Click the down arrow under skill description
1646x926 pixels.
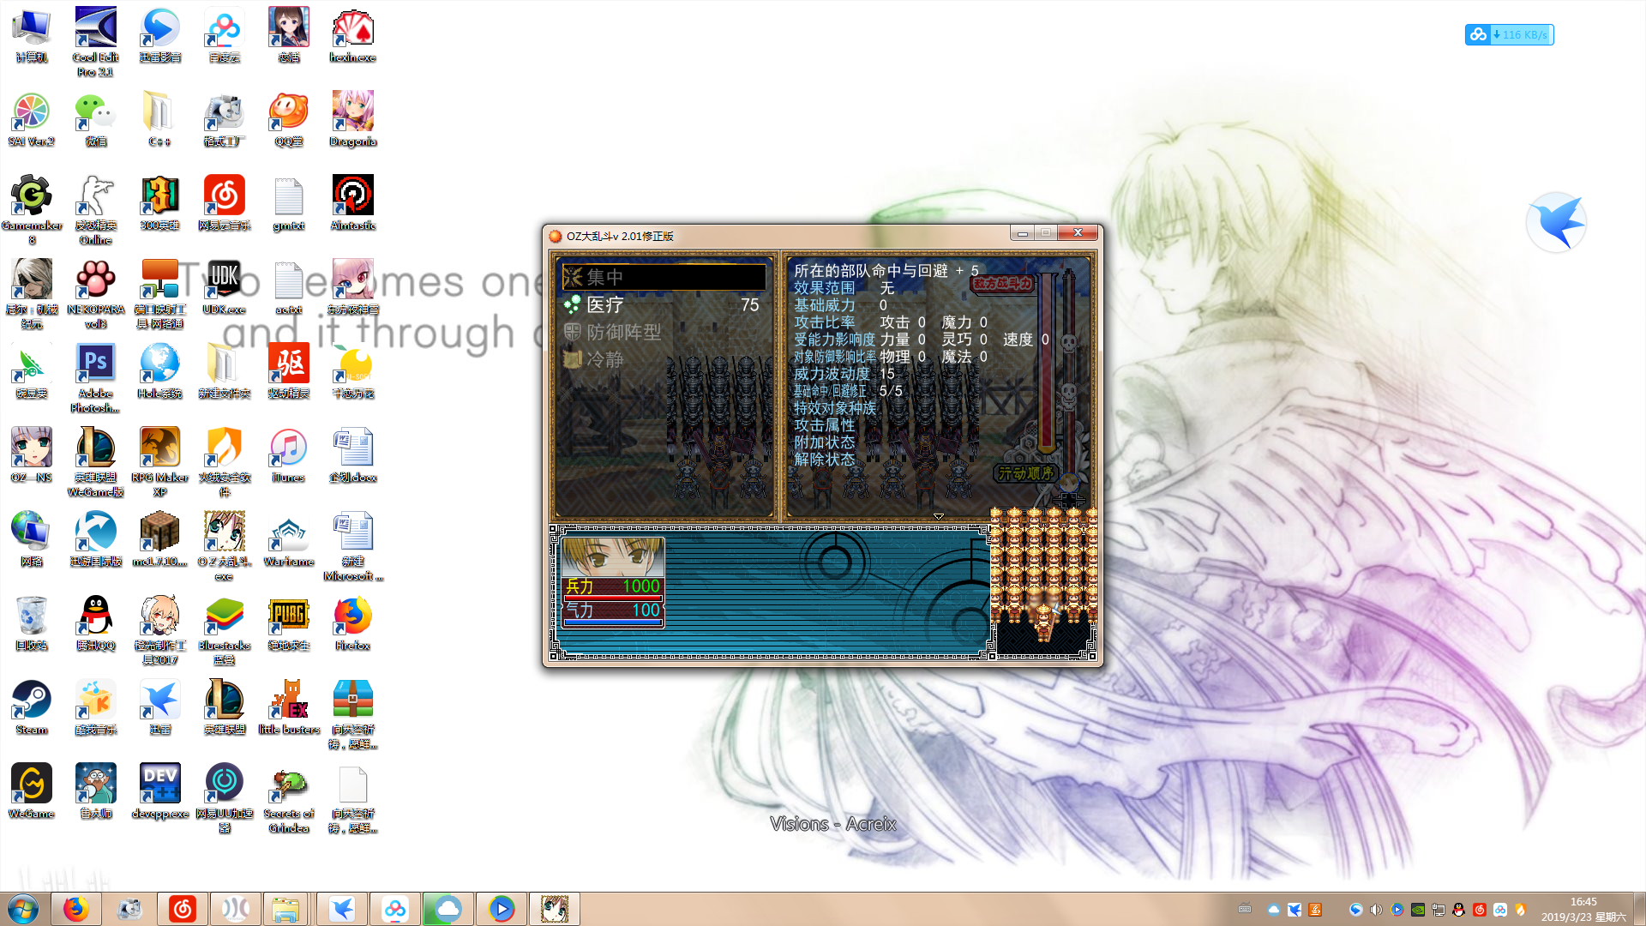(x=939, y=516)
